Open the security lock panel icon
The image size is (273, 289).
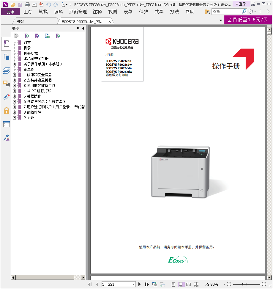pyautogui.click(x=7, y=111)
